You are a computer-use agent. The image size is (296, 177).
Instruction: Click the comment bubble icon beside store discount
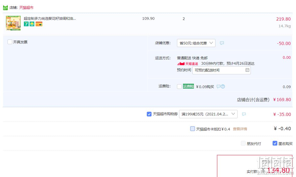pyautogui.click(x=222, y=43)
